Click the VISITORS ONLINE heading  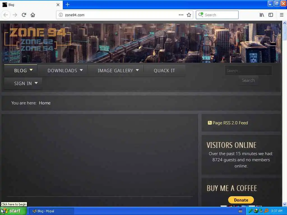[232, 145]
